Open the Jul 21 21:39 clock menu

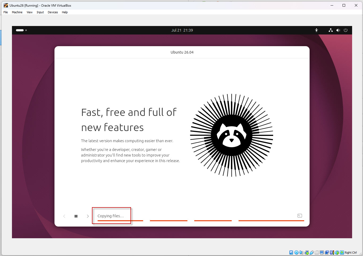[x=182, y=30]
